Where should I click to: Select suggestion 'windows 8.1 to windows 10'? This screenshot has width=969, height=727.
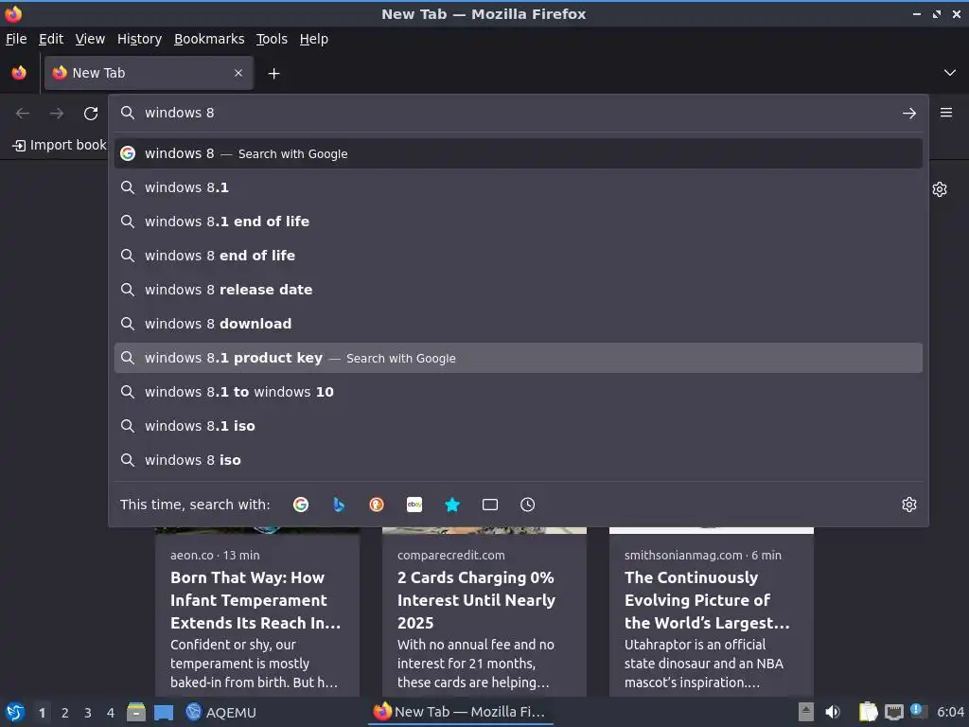[519, 392]
